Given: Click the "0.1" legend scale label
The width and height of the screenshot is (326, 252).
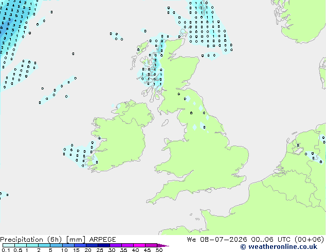Looking at the screenshot, I should (6, 250).
